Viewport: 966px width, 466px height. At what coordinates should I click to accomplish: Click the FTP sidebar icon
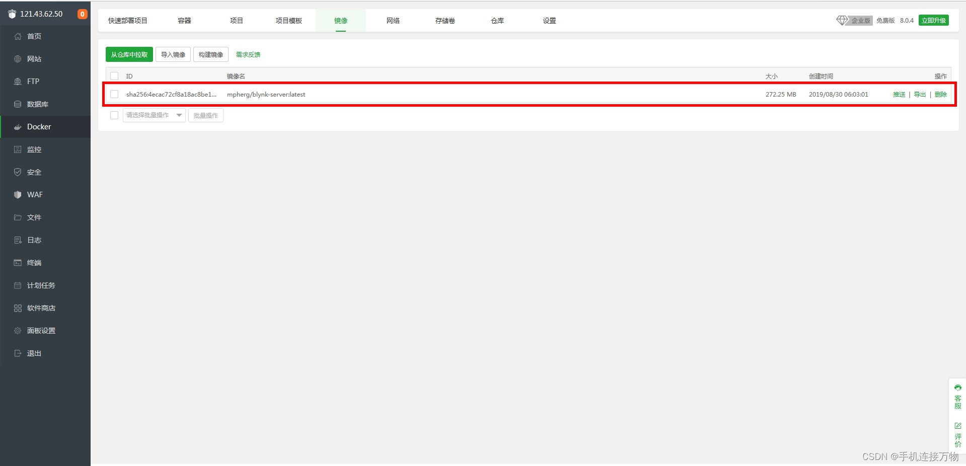pos(18,82)
